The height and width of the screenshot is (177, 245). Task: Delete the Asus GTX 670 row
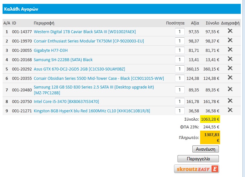[230, 68]
